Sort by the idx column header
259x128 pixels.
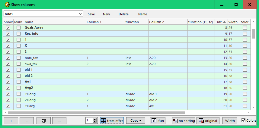tap(221, 22)
